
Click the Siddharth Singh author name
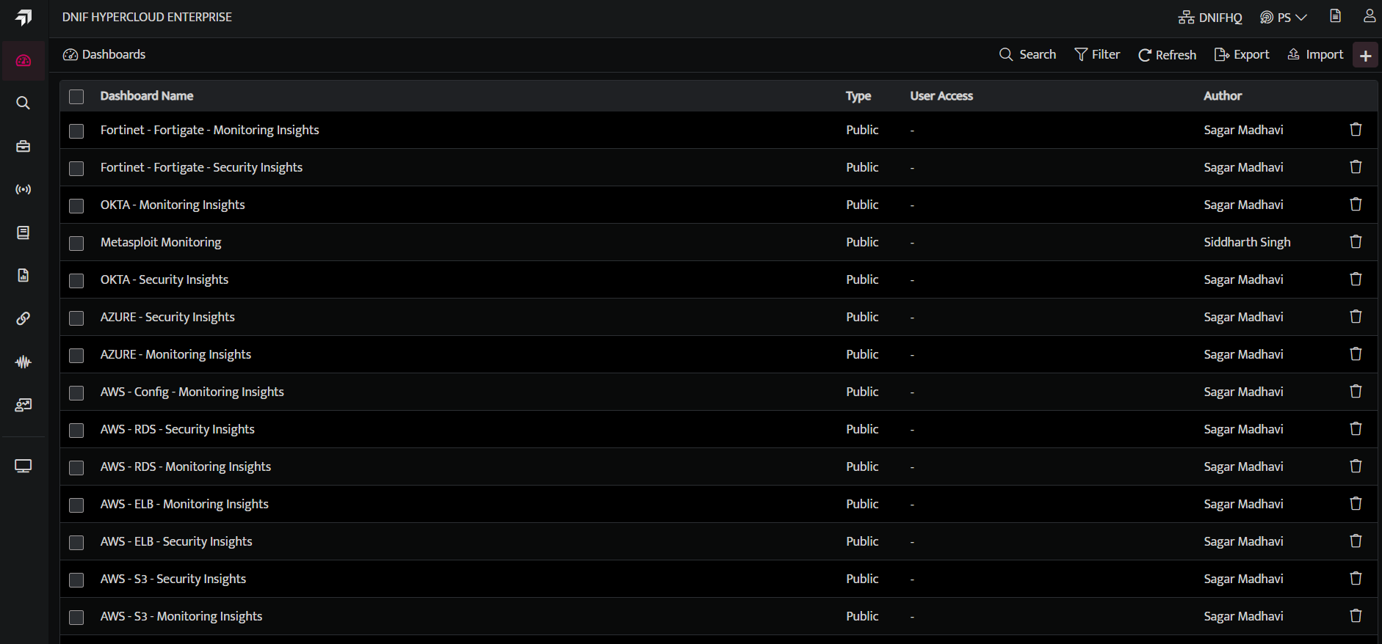click(1247, 242)
